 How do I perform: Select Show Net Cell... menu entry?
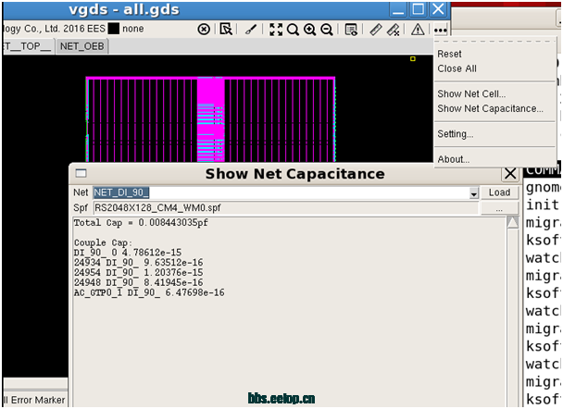[471, 94]
